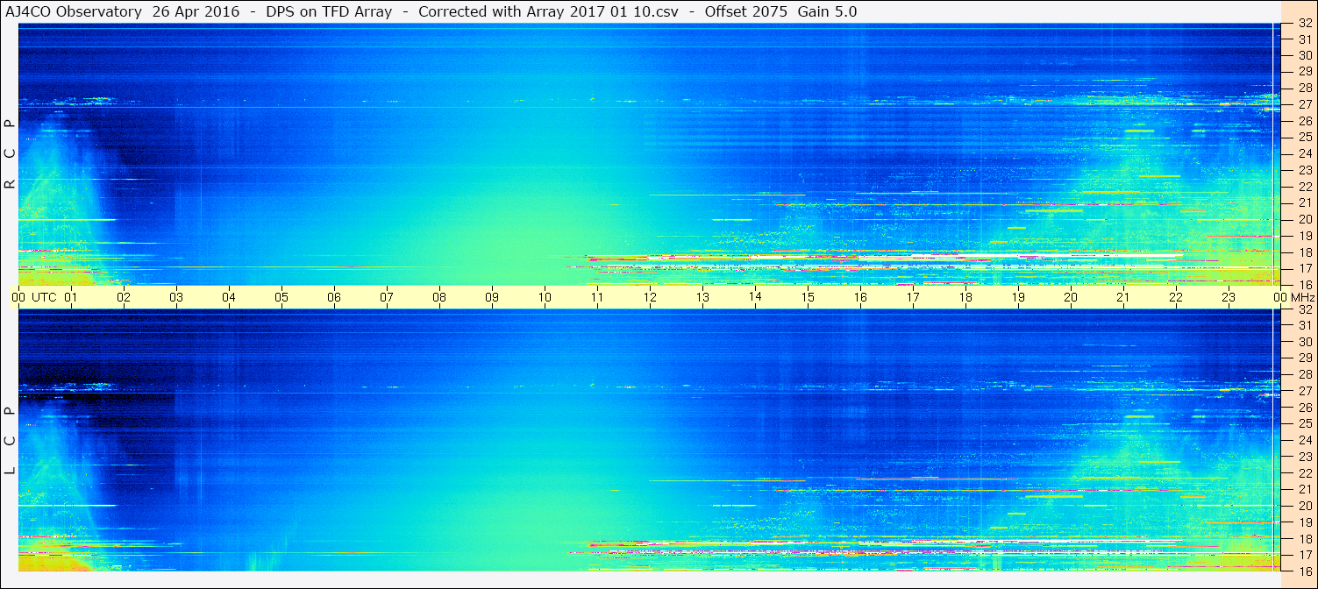The width and height of the screenshot is (1318, 589).
Task: Pick the 05 hour tick on the UTC axis
Action: [281, 297]
